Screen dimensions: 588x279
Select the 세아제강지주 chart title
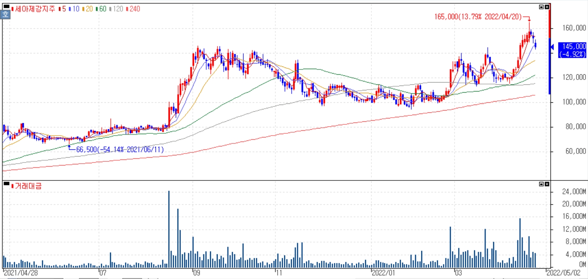pos(34,9)
